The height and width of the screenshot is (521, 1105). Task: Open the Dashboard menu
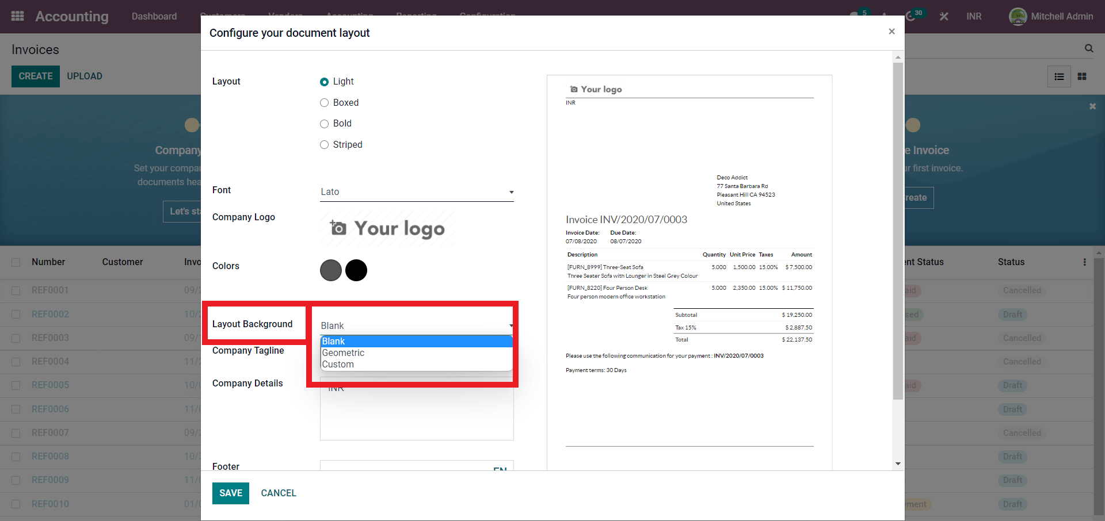coord(154,17)
